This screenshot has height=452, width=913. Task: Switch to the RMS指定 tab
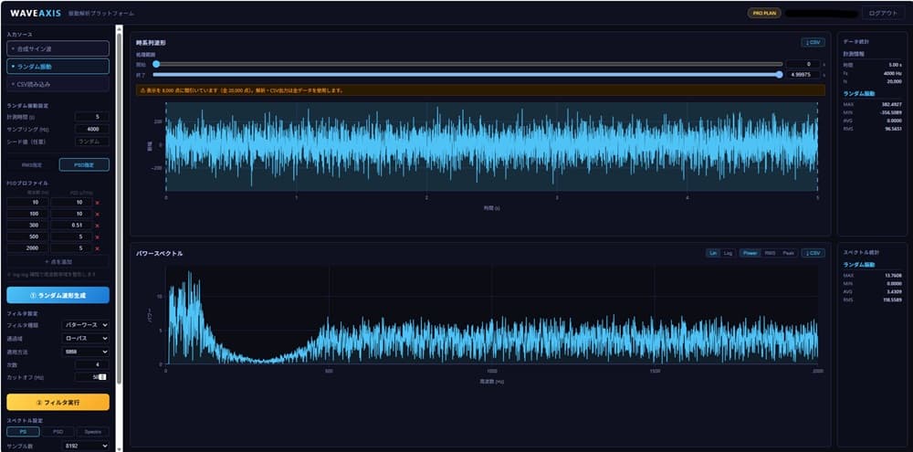[31, 165]
